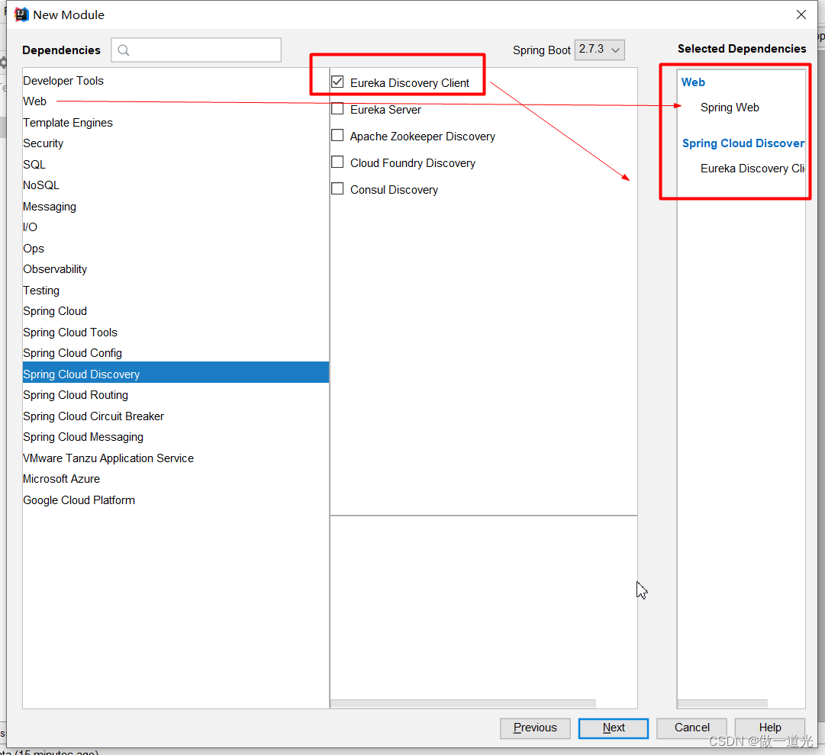Select the Google Cloud Platform category
This screenshot has height=755, width=825.
176,500
